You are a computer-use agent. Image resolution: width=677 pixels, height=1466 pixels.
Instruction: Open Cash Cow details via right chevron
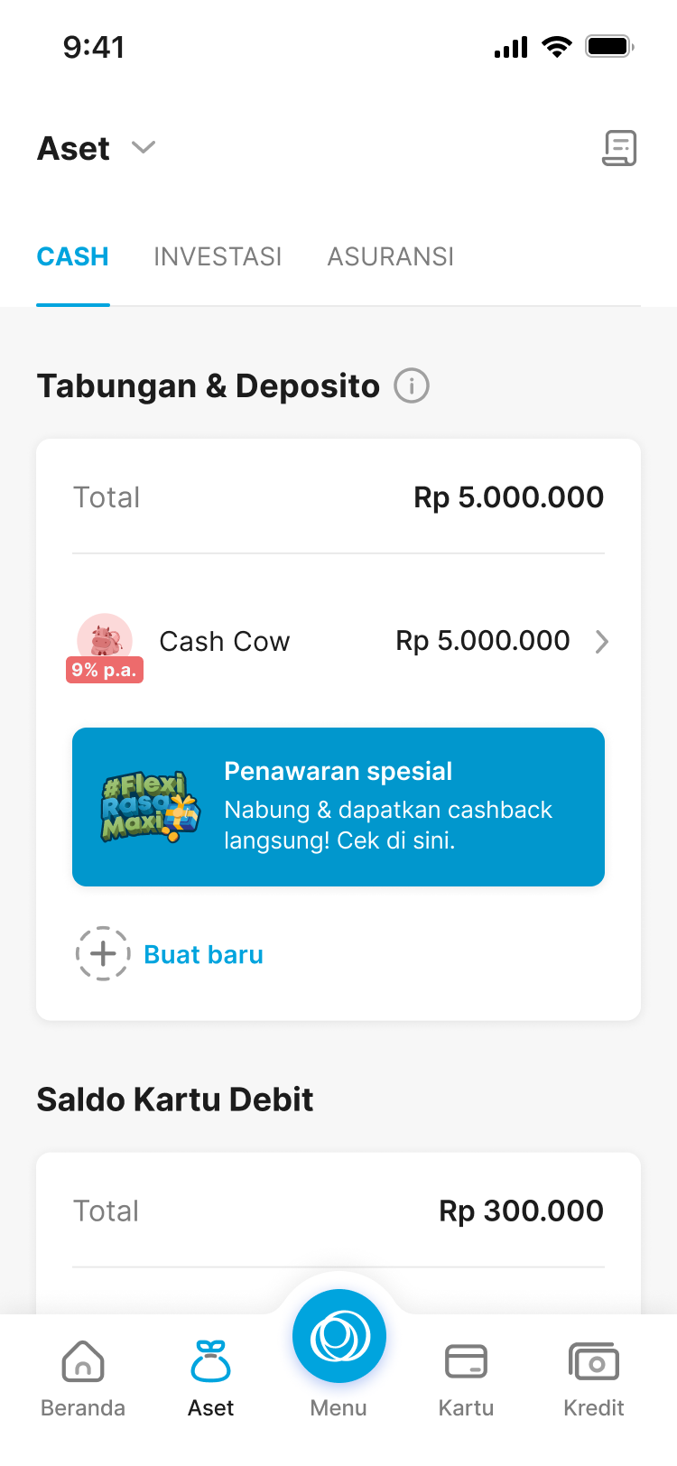[x=602, y=642]
